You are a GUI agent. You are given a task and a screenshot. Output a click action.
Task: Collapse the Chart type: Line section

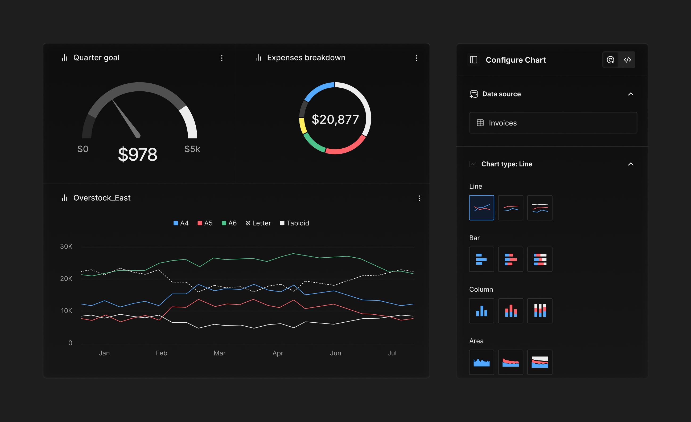tap(631, 164)
